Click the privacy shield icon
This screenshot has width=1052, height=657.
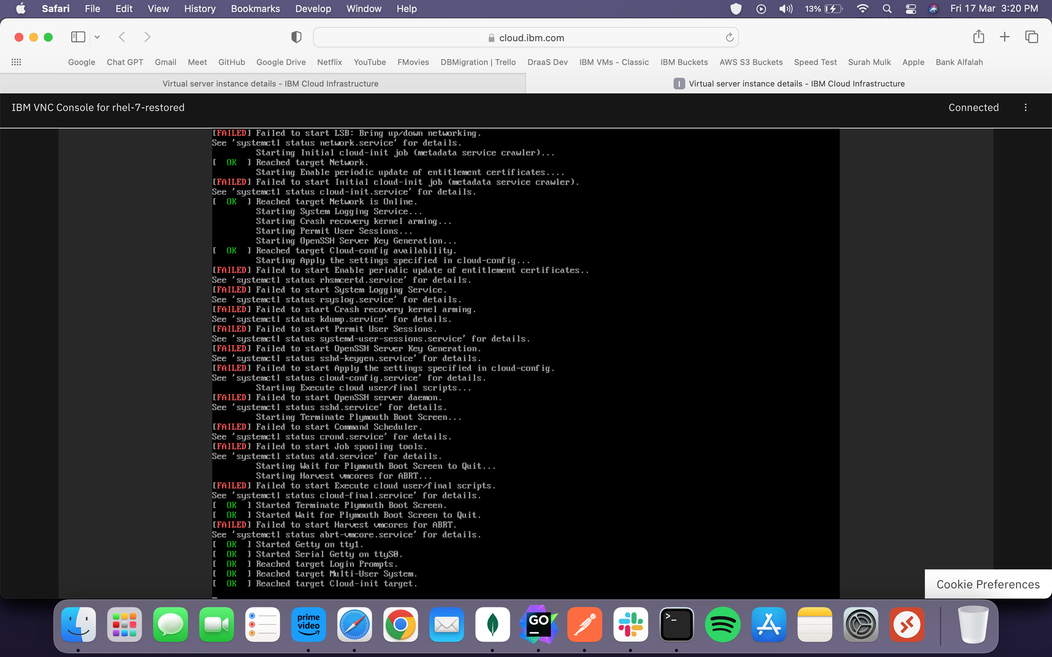pyautogui.click(x=296, y=37)
